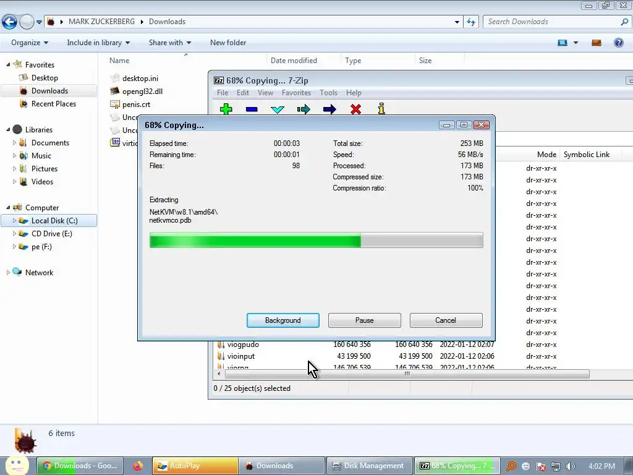Open the File menu in 7-Zip
633x475 pixels.
[x=223, y=93]
